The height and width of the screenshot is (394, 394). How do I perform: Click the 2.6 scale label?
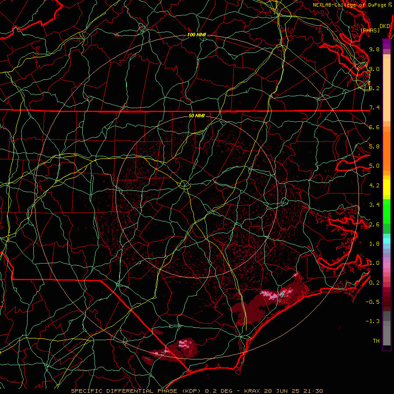coord(374,225)
